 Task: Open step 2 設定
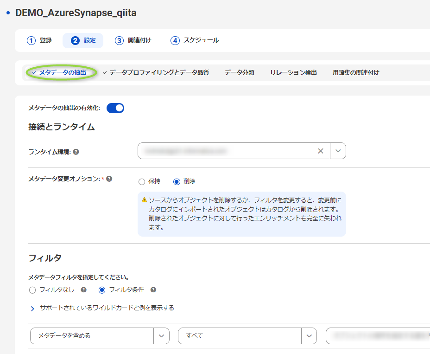tap(83, 40)
